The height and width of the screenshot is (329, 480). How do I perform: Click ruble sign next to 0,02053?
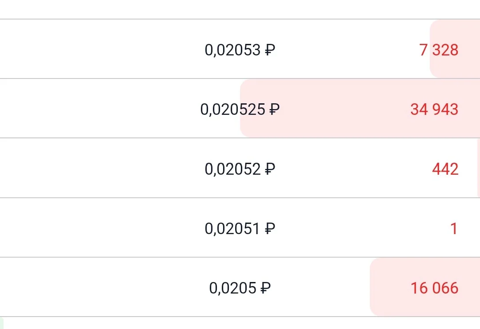click(x=270, y=50)
